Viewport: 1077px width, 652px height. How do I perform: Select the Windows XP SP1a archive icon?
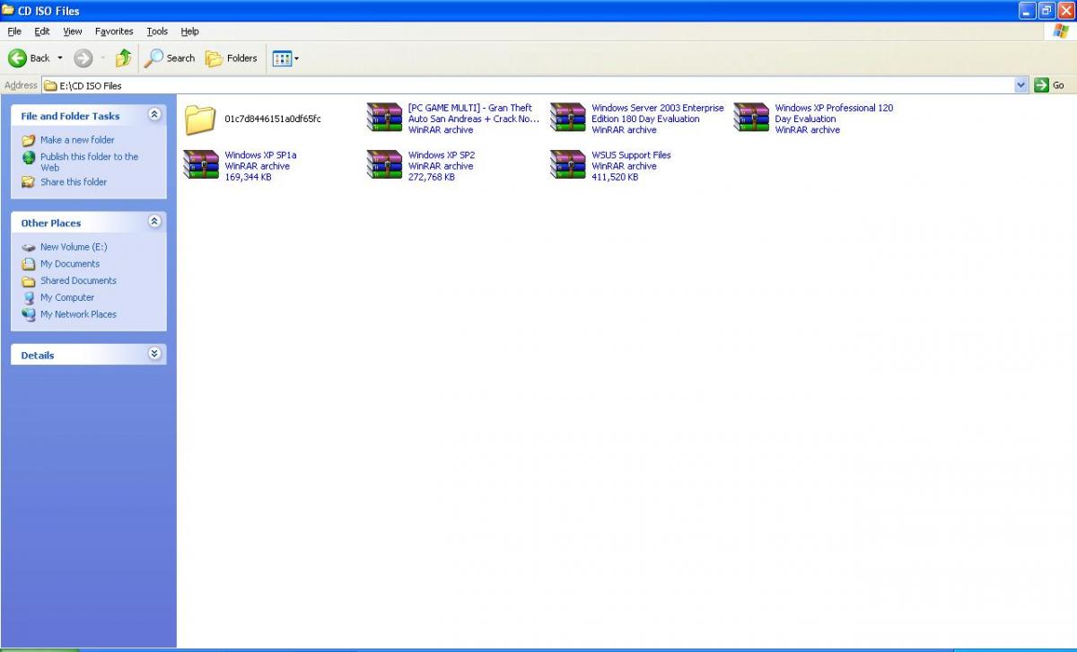click(201, 165)
